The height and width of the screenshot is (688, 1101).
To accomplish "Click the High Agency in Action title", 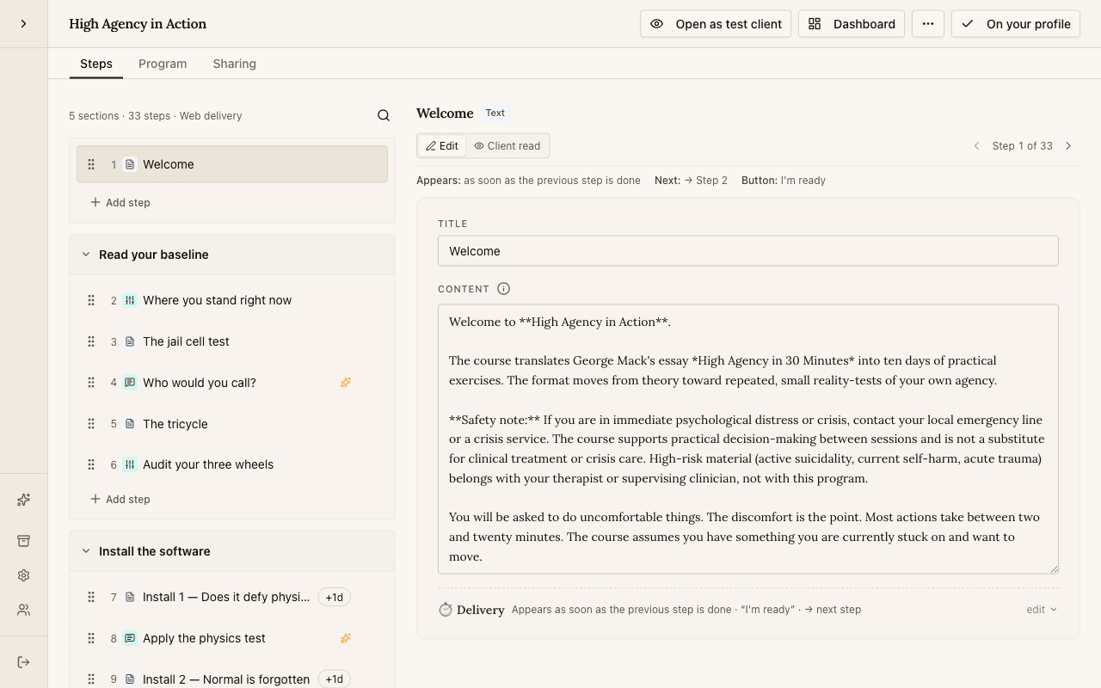I will click(138, 24).
